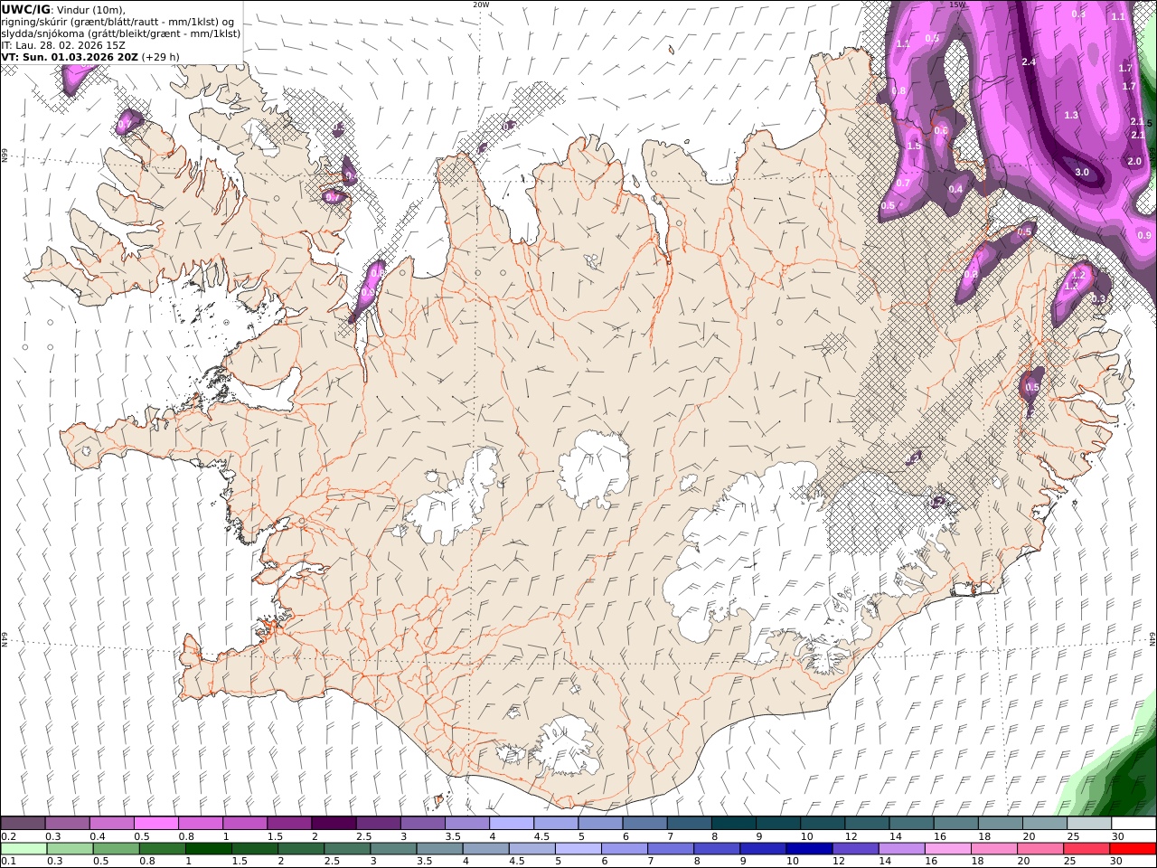Pick upper legend swatch between 4 and 4.5
Viewport: 1157px width, 868px height.
click(512, 823)
